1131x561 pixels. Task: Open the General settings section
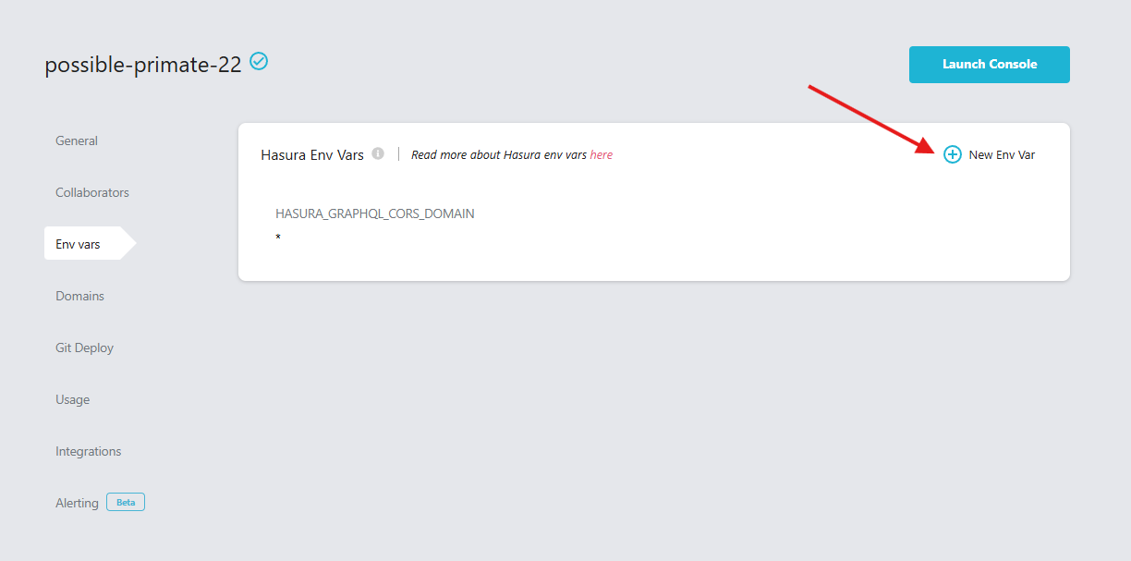[x=76, y=140]
